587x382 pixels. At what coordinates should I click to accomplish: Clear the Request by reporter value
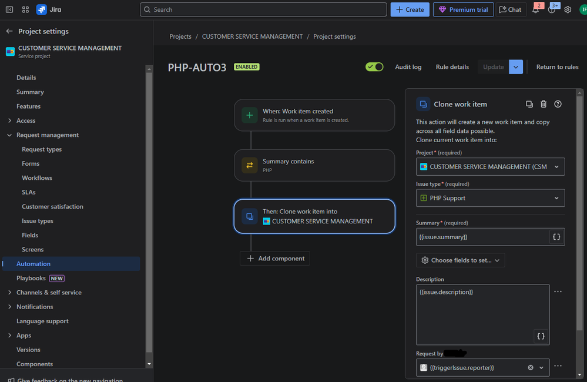[x=531, y=368]
